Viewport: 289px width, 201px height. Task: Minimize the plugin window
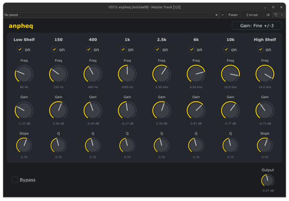265,7
